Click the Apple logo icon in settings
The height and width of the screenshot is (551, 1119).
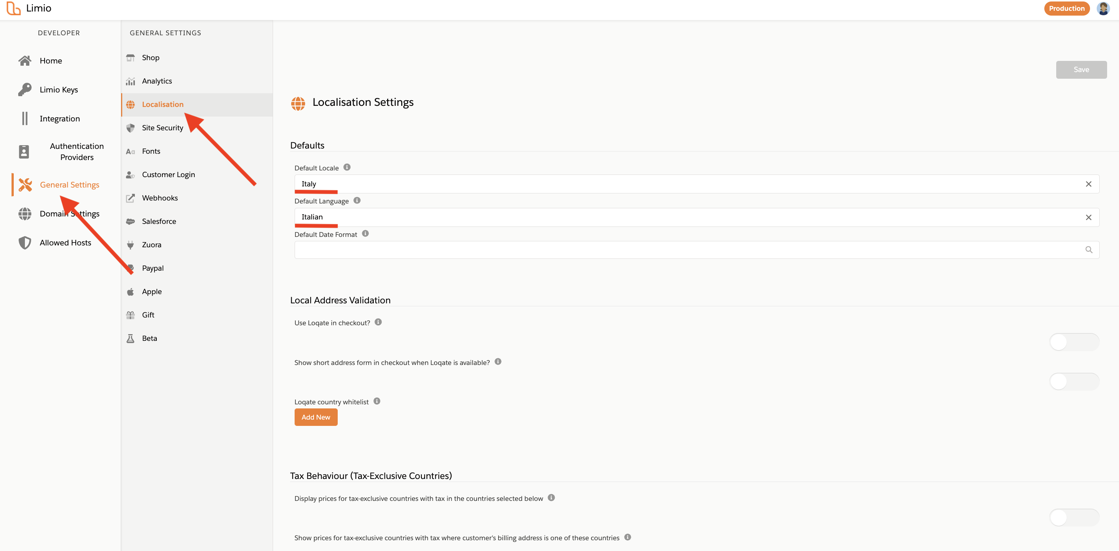130,292
